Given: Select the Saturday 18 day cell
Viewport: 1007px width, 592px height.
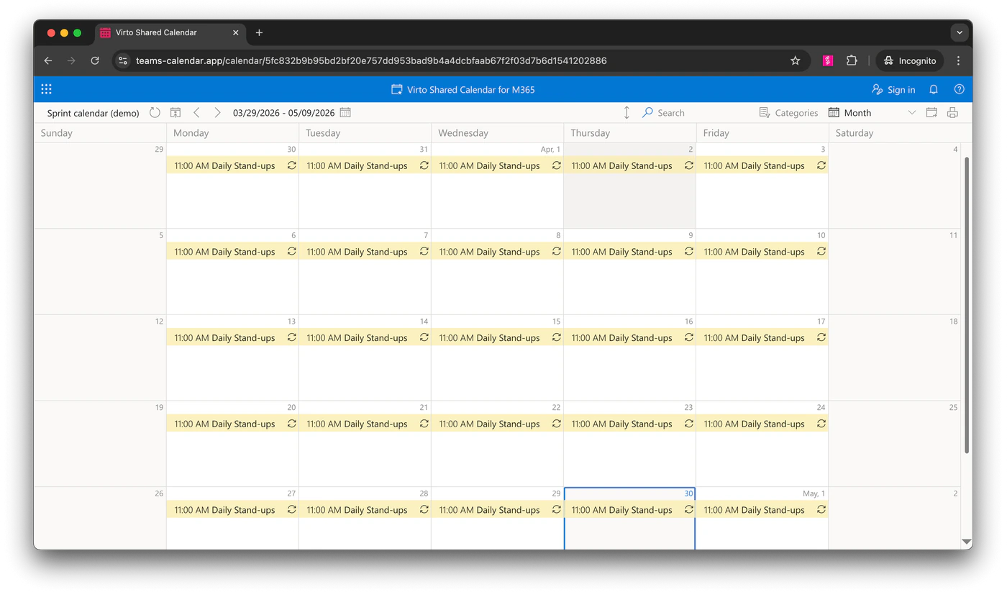Looking at the screenshot, I should 894,358.
